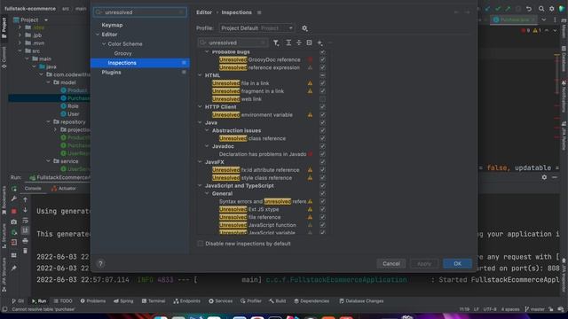Click the undo arrow icon in top toolbar

pyautogui.click(x=529, y=9)
